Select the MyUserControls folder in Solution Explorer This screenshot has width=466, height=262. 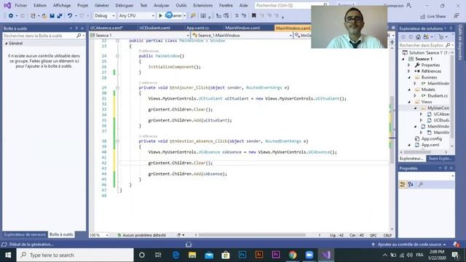tap(438, 108)
